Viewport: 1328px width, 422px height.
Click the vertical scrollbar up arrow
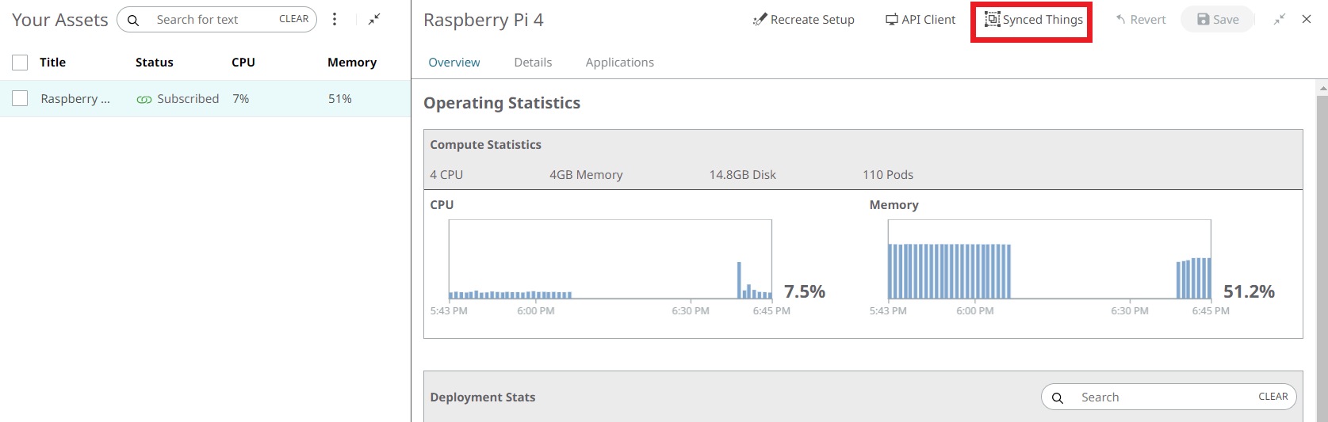1322,88
